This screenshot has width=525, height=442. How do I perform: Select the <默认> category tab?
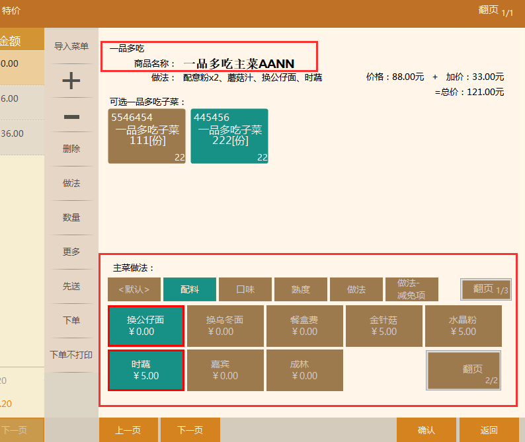pos(134,289)
